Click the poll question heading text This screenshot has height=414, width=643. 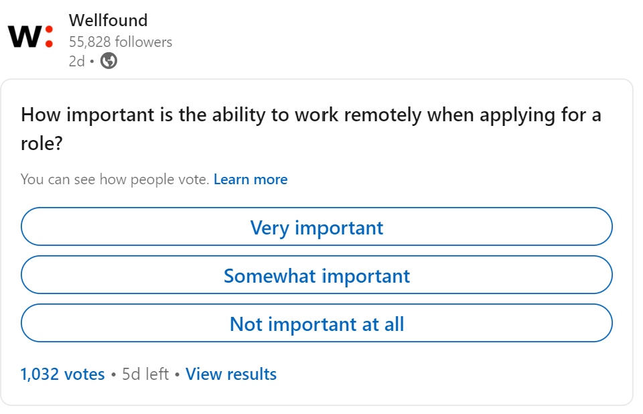tap(311, 129)
